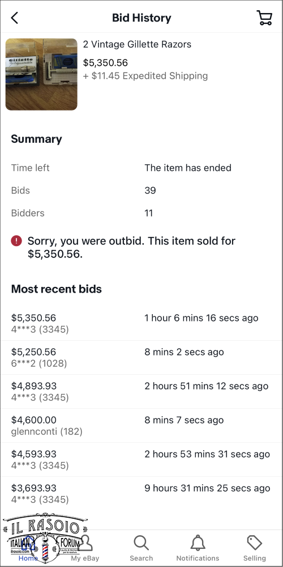The width and height of the screenshot is (283, 567).
Task: Tap the Bids count of 39
Action: coord(150,191)
